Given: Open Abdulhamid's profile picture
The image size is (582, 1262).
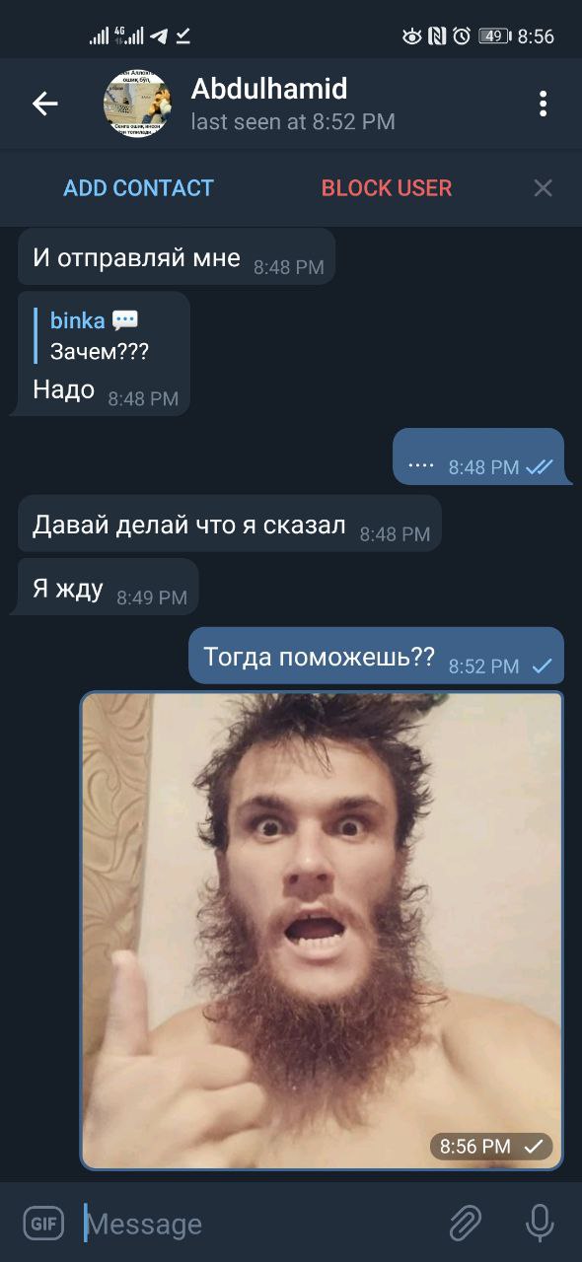Looking at the screenshot, I should (138, 104).
